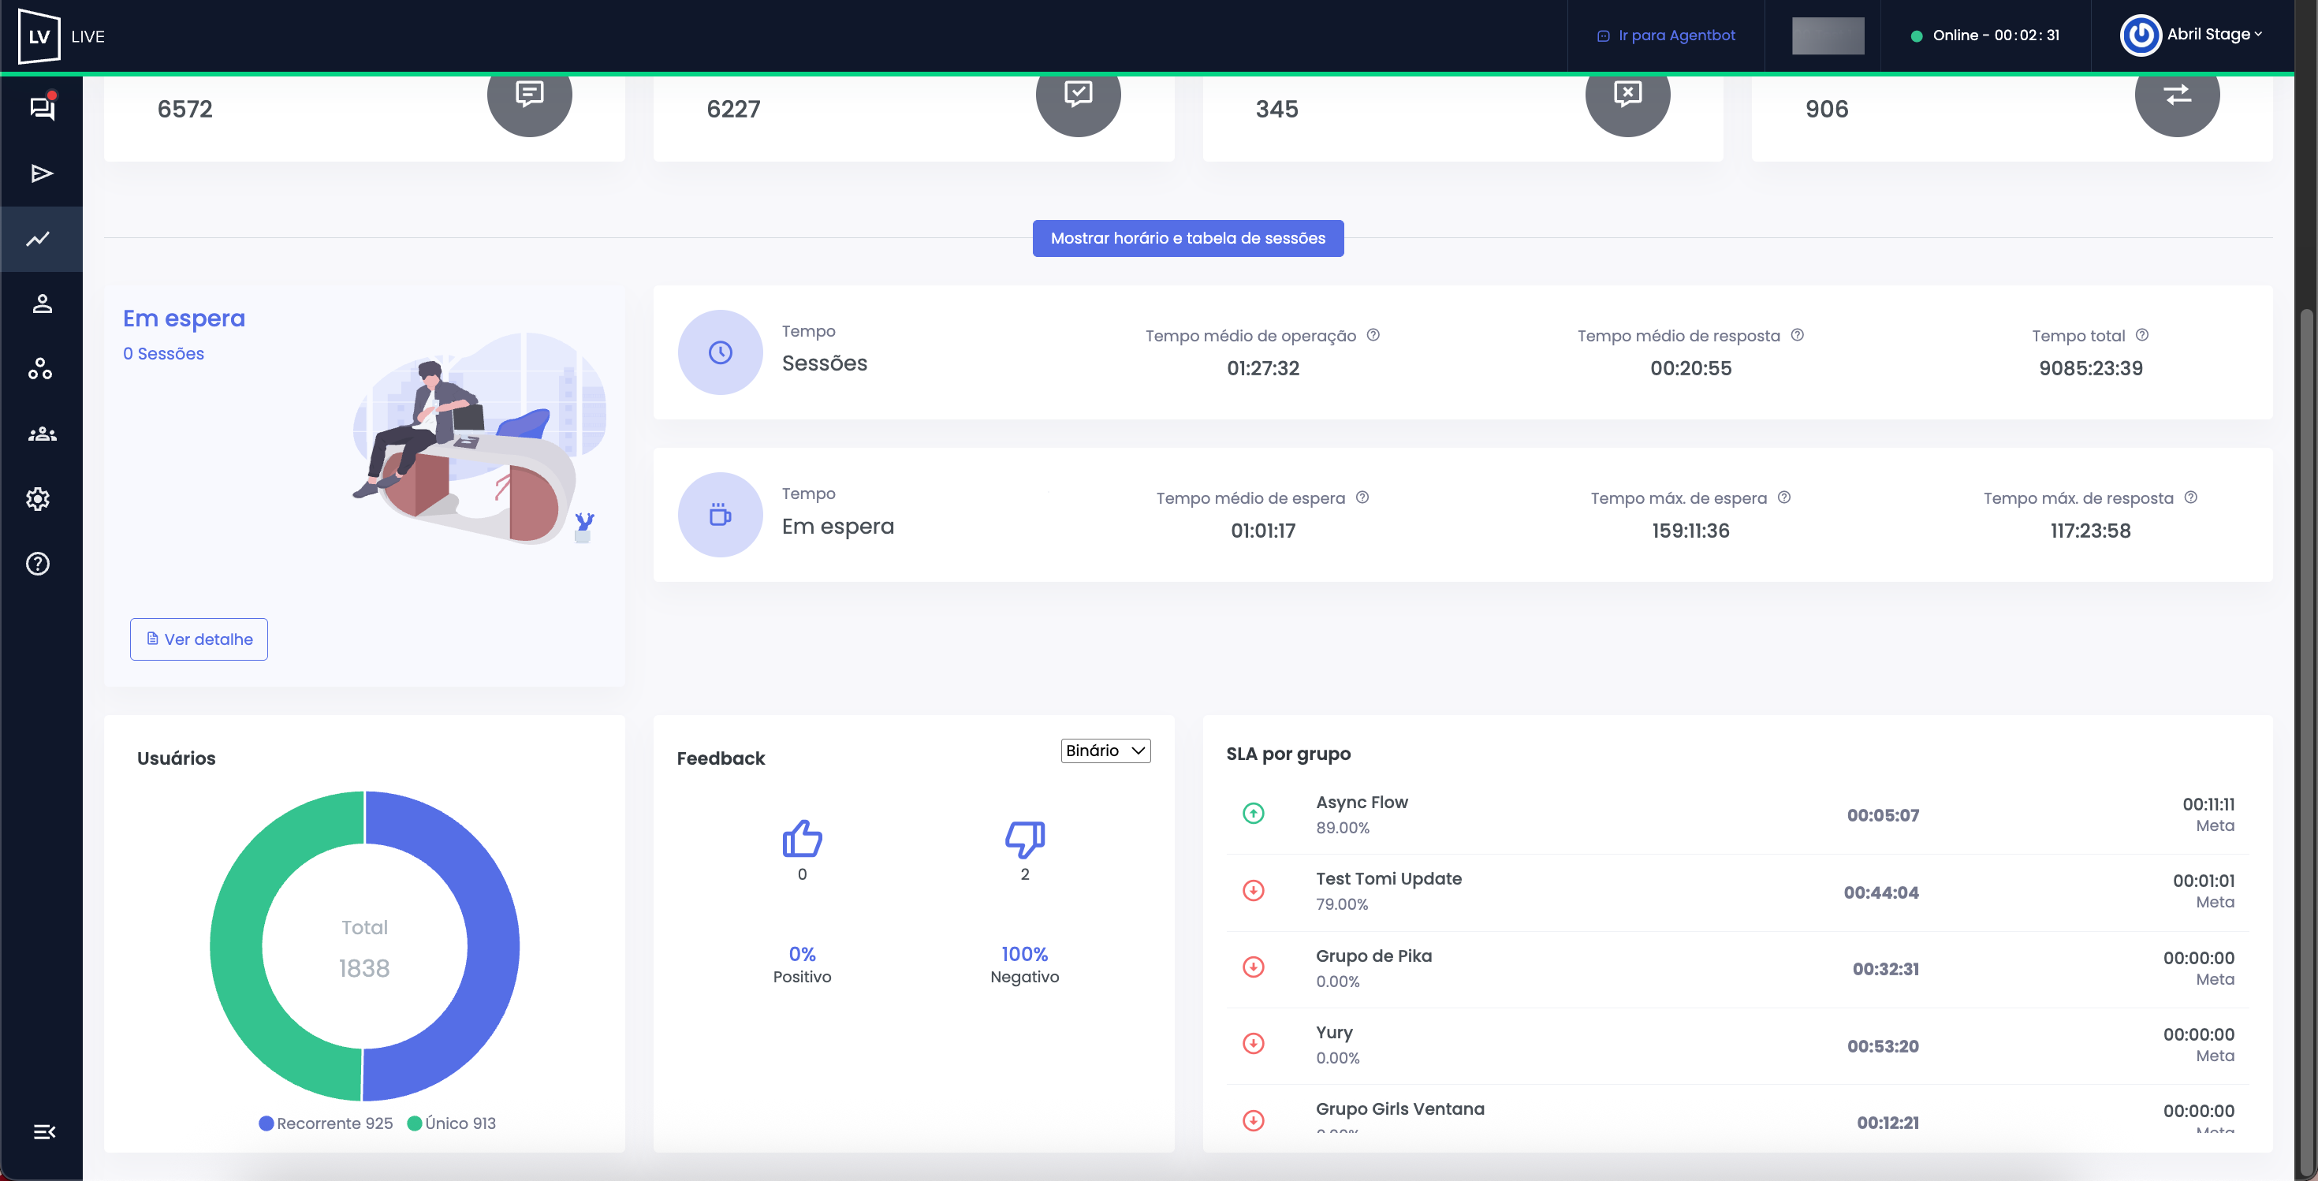Click the Online status indicator

(x=1985, y=36)
